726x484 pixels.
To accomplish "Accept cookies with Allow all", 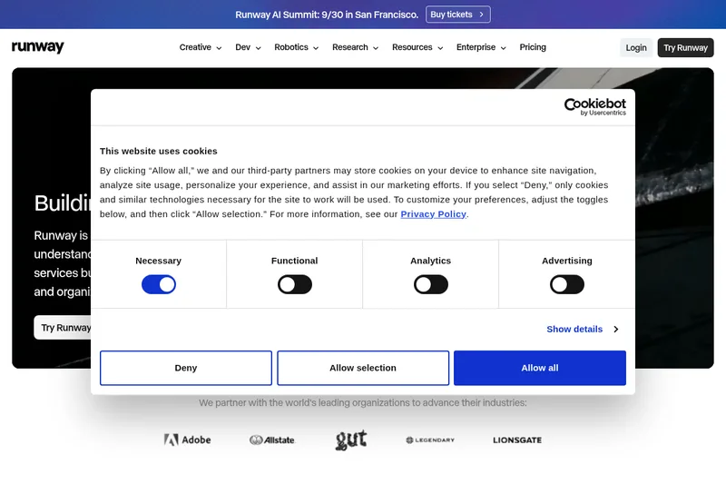I will point(540,368).
